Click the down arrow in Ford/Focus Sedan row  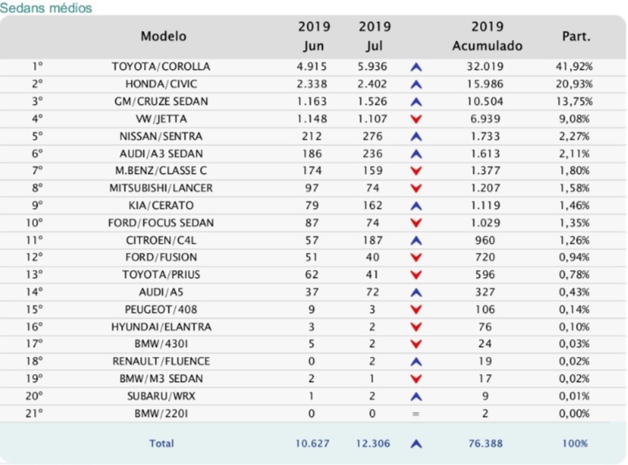pos(416,224)
